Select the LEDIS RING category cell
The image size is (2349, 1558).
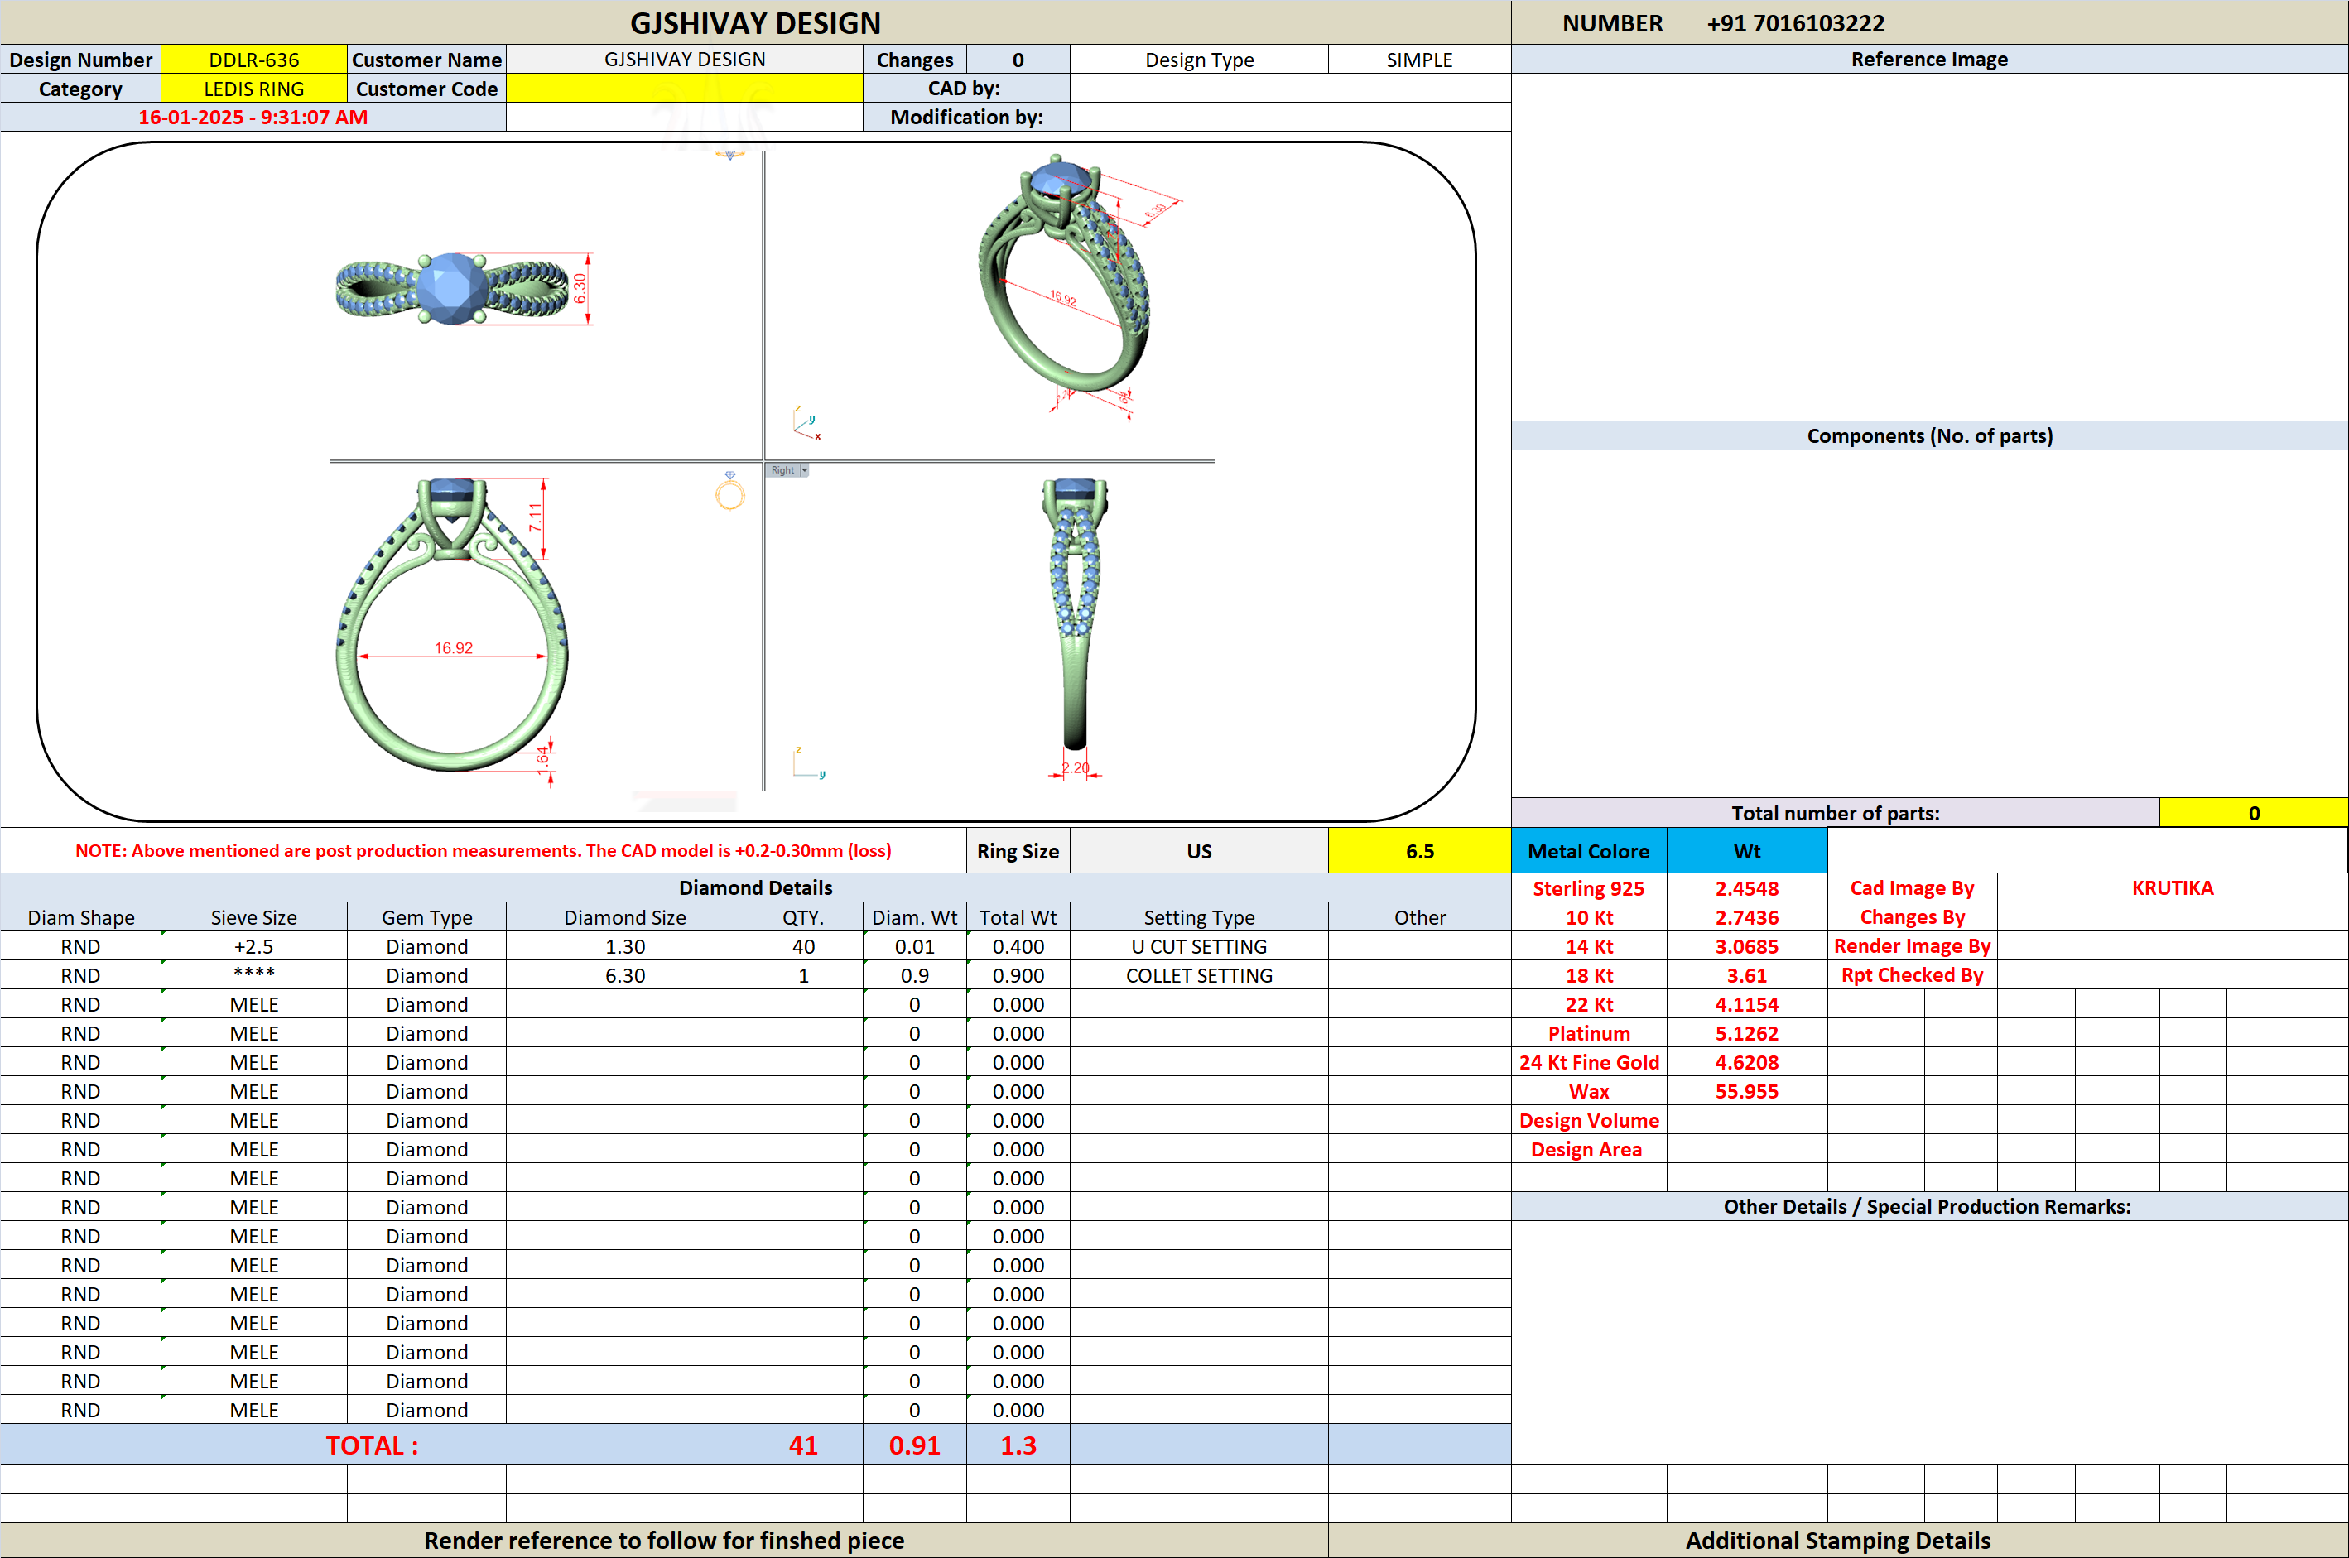[x=253, y=89]
